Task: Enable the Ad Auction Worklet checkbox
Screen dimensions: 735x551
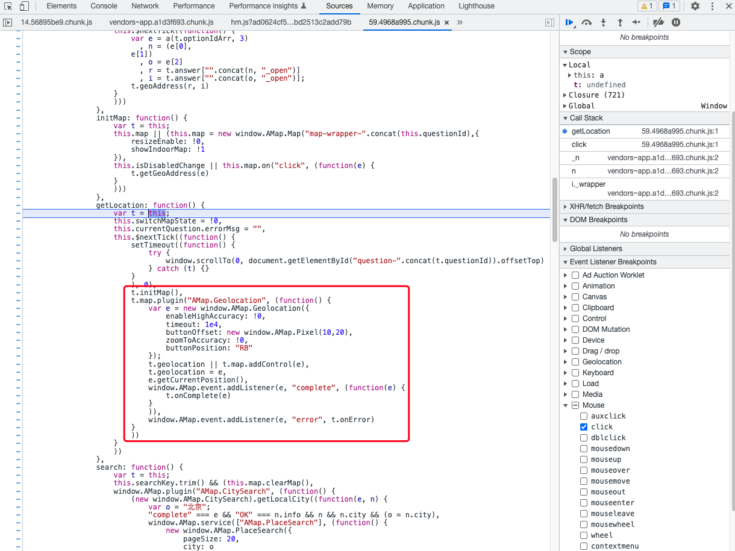Action: coord(575,275)
